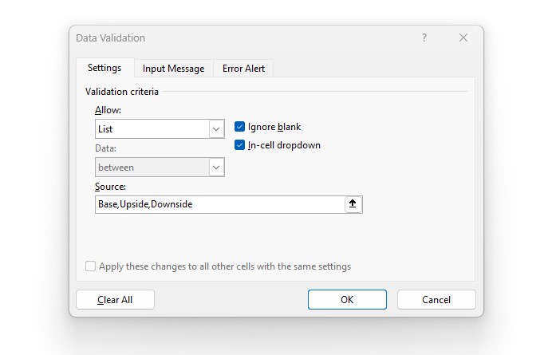
Task: Close the Data Validation dialog
Action: [x=463, y=38]
